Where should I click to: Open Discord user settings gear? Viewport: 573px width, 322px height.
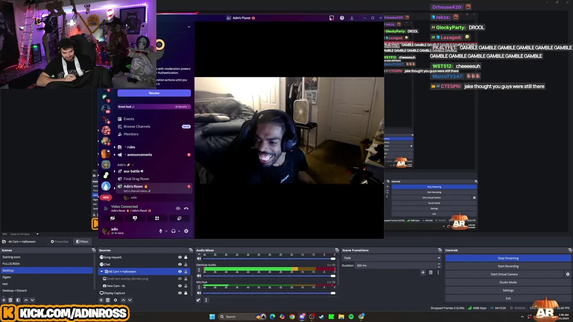[186, 231]
